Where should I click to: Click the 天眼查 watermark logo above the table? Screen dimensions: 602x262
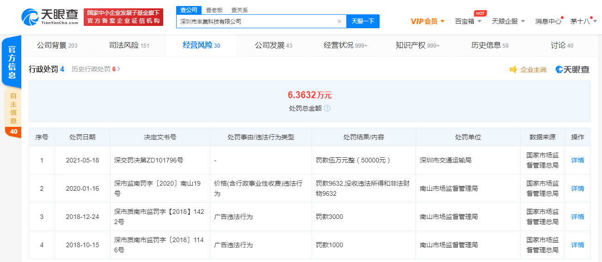tap(572, 69)
